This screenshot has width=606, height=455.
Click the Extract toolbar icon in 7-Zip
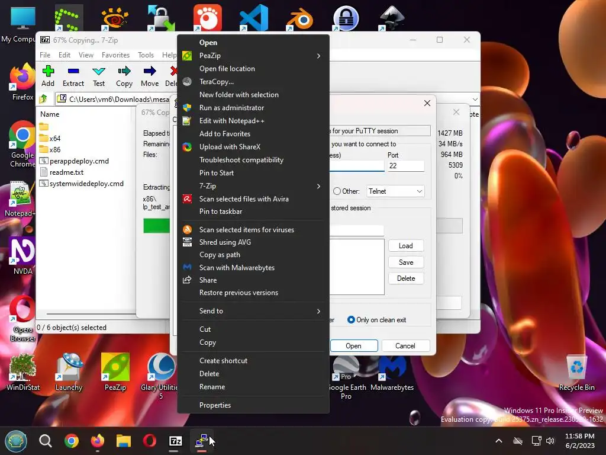[x=73, y=76]
